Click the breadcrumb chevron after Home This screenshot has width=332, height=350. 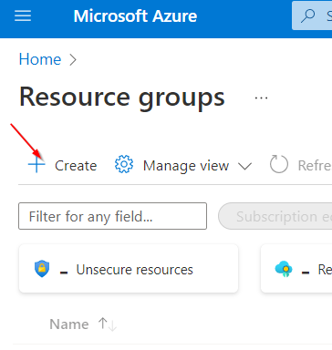[x=73, y=59]
